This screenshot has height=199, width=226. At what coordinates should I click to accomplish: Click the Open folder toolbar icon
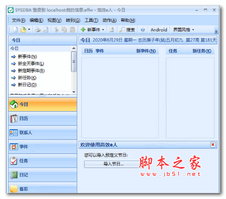click(23, 30)
